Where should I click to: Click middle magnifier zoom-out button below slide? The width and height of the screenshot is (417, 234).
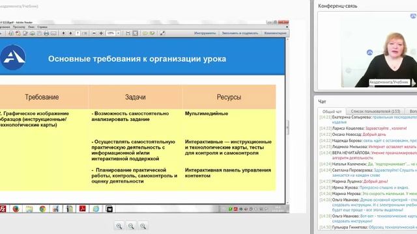pyautogui.click(x=131, y=226)
